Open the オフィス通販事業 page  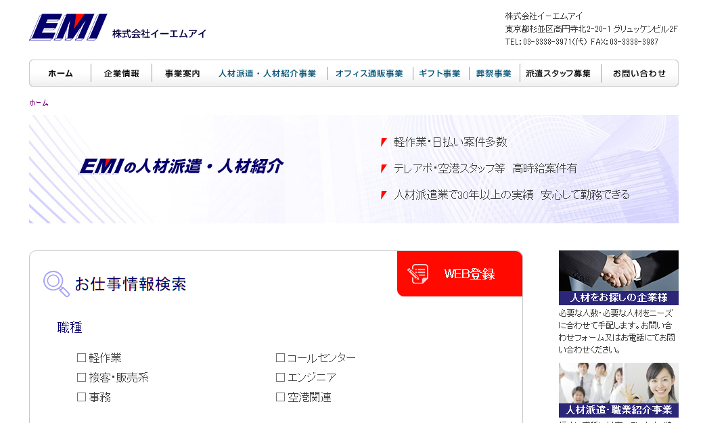369,72
